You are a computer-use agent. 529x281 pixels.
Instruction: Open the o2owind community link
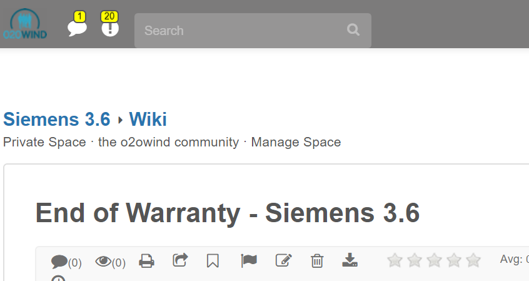point(168,142)
